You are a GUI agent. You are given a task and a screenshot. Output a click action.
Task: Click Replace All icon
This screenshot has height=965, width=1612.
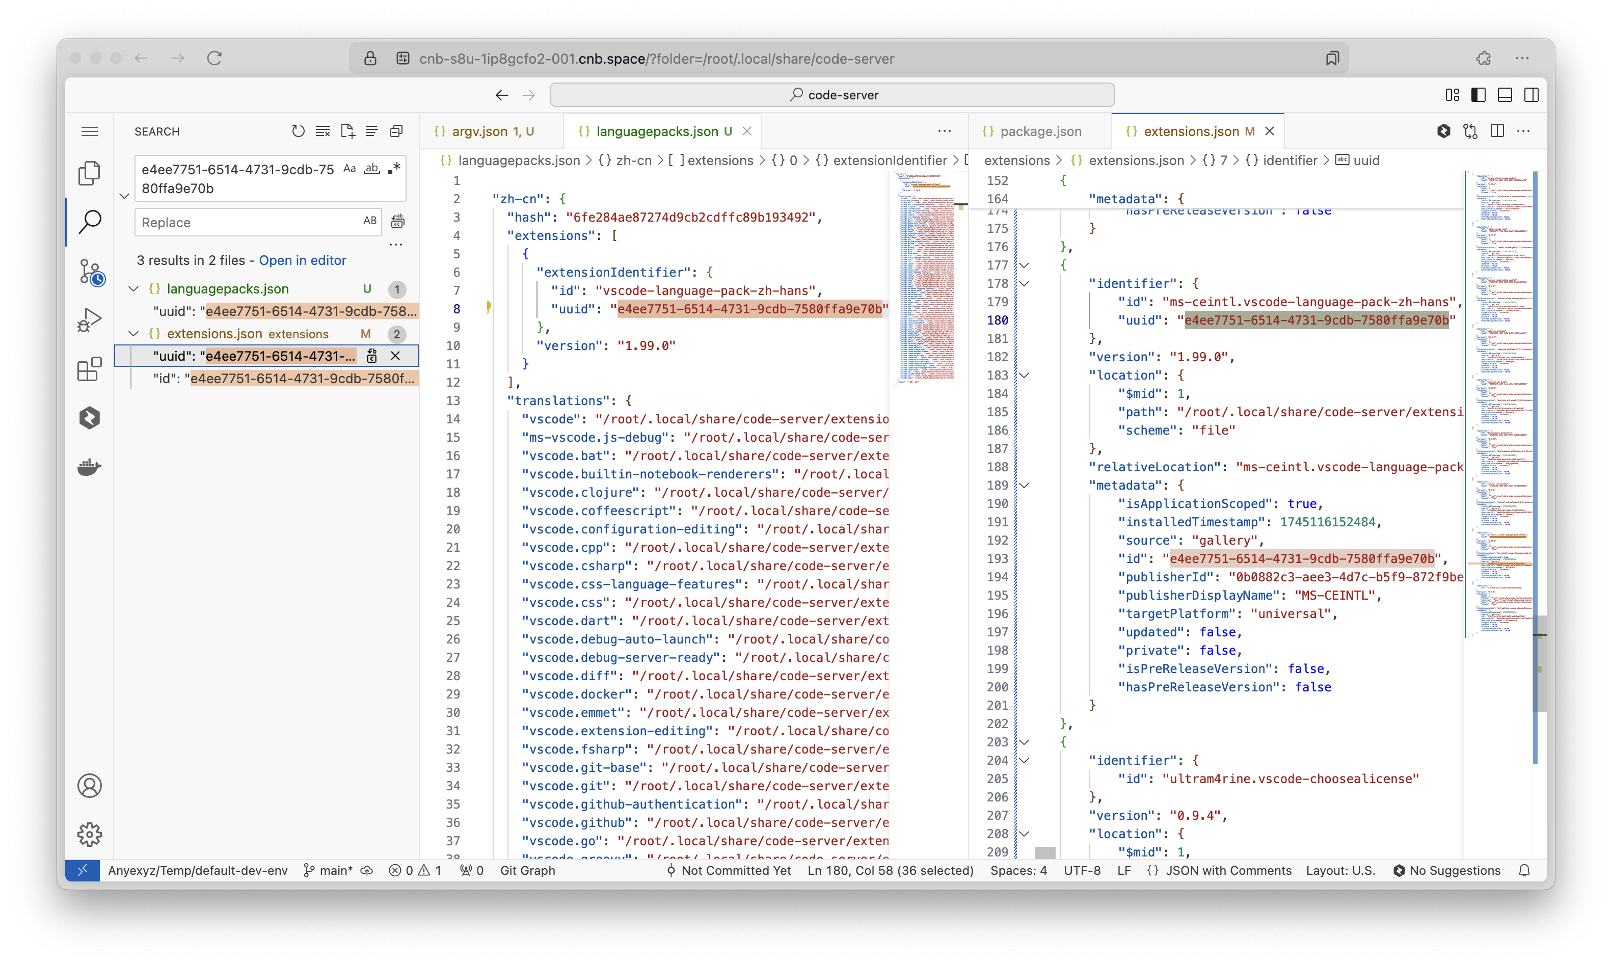click(x=397, y=222)
